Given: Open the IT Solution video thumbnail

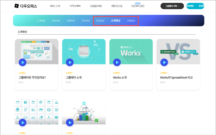Looking at the screenshot, I should (x=37, y=51).
